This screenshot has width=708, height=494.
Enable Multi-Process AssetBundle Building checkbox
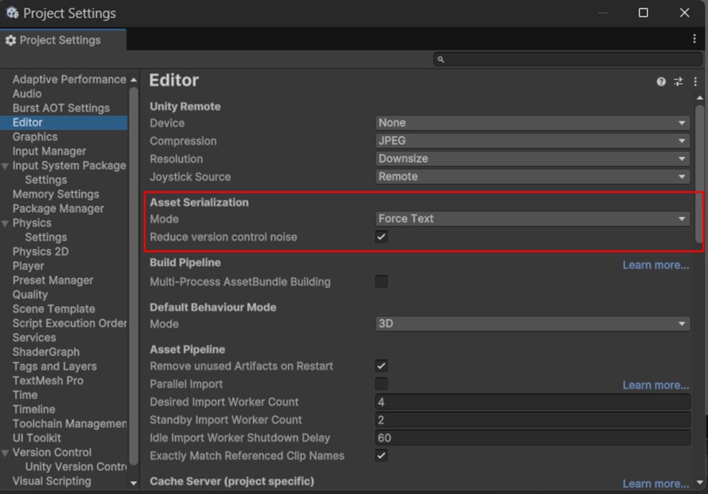(x=381, y=282)
